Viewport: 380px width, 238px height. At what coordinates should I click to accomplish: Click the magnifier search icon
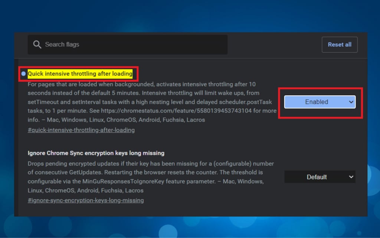[x=37, y=45]
